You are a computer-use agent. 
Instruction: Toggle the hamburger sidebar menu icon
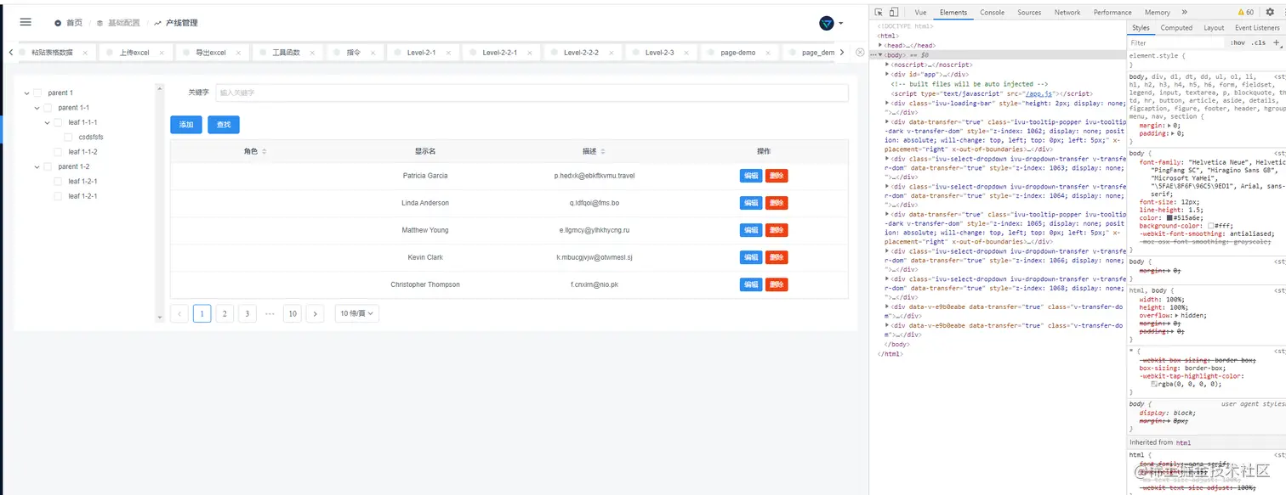pyautogui.click(x=26, y=23)
